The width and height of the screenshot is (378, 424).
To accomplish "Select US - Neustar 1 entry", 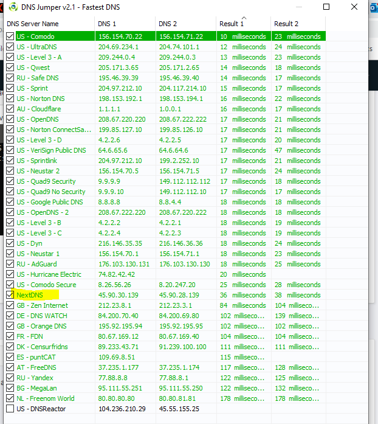I will 38,254.
